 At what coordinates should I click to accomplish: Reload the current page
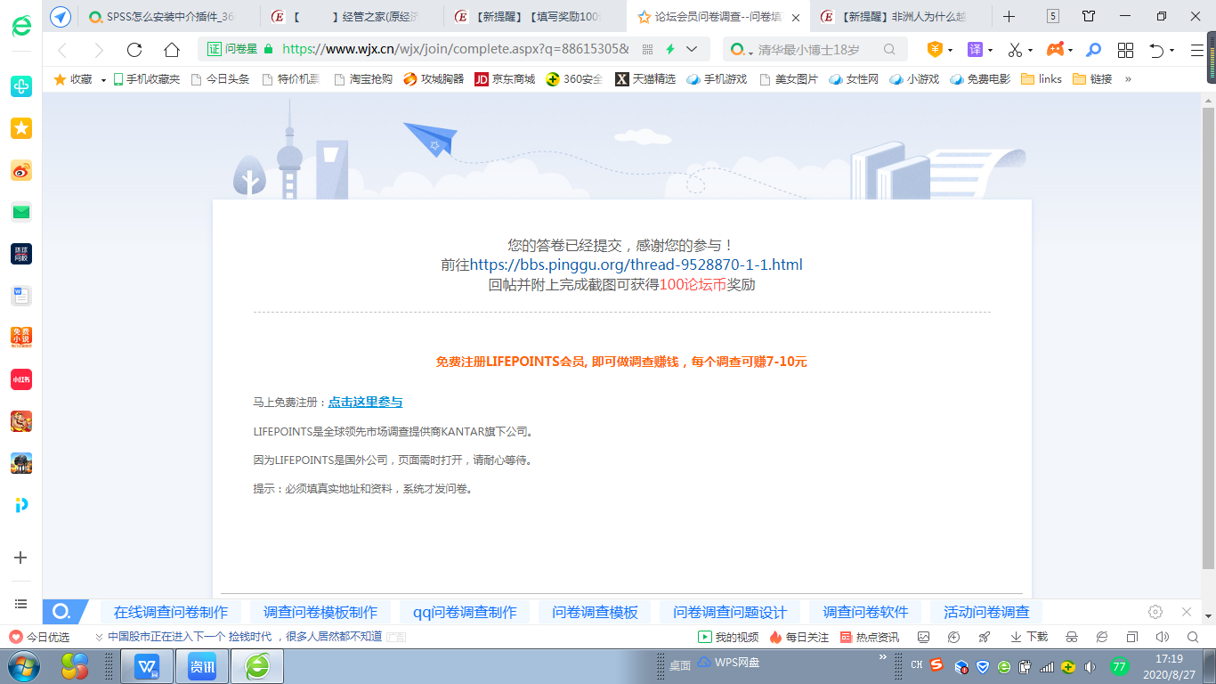[x=135, y=50]
